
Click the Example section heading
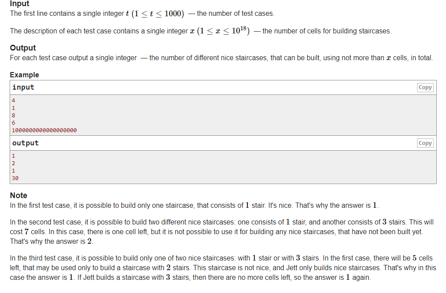[25, 75]
